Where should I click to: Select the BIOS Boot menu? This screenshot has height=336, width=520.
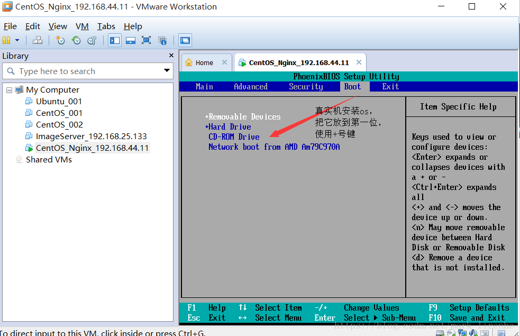[x=352, y=87]
